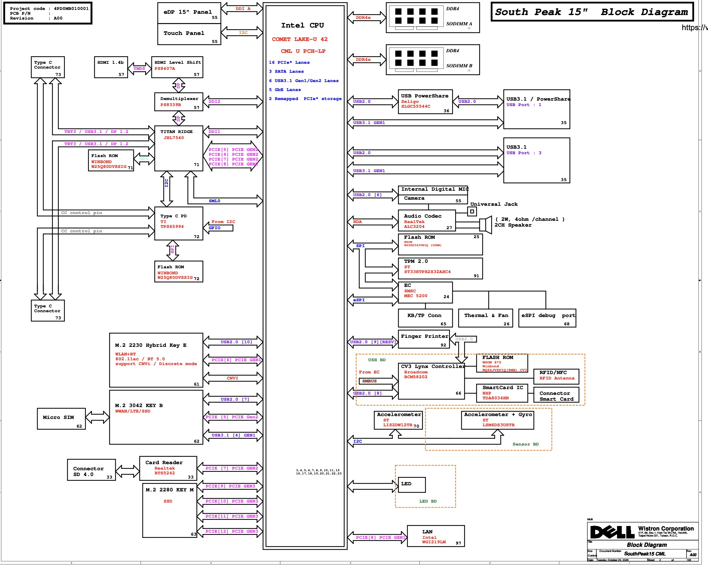Click the Audio Codec ALC3204 block
708x568 pixels.
[x=427, y=221]
